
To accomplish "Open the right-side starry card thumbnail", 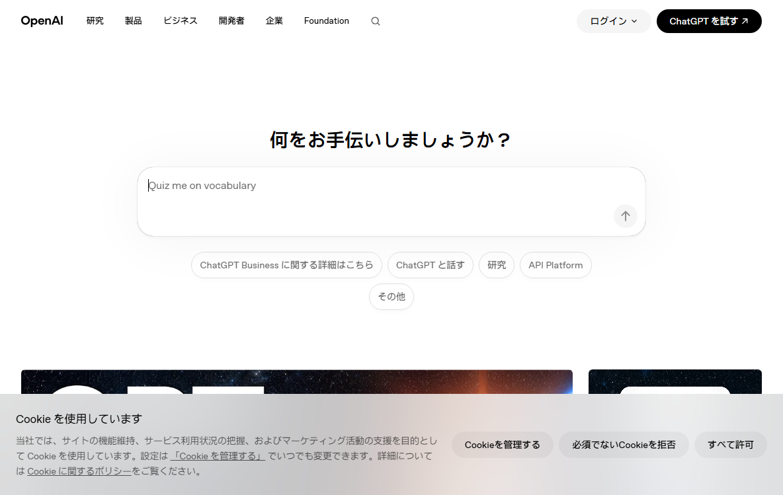I will (x=675, y=382).
